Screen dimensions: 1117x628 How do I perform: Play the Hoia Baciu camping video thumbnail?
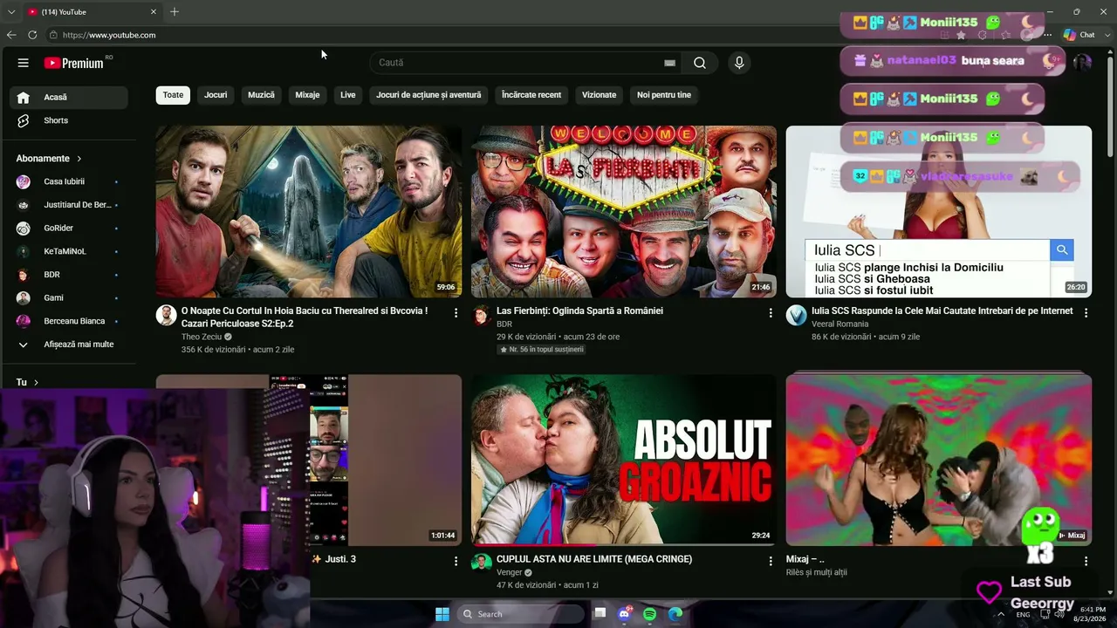[309, 212]
